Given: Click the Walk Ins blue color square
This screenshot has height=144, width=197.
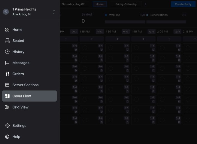Looking at the screenshot, I should pos(106,15).
